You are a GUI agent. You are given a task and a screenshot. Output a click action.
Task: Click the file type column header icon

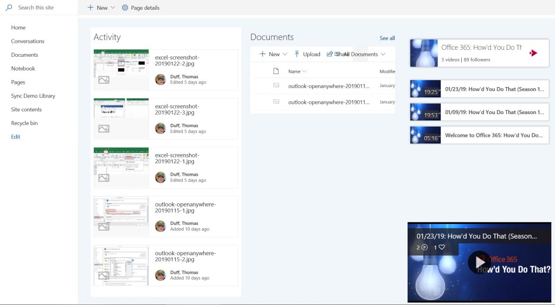(x=276, y=71)
